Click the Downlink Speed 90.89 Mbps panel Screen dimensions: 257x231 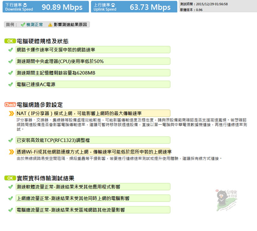pos(46,7)
